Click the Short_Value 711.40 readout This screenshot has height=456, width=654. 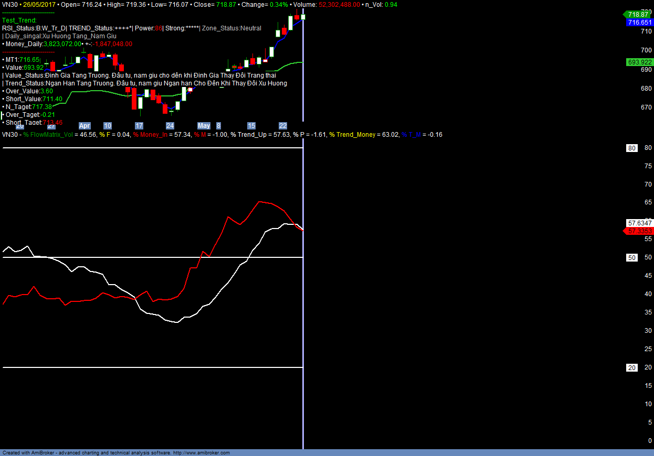[34, 99]
